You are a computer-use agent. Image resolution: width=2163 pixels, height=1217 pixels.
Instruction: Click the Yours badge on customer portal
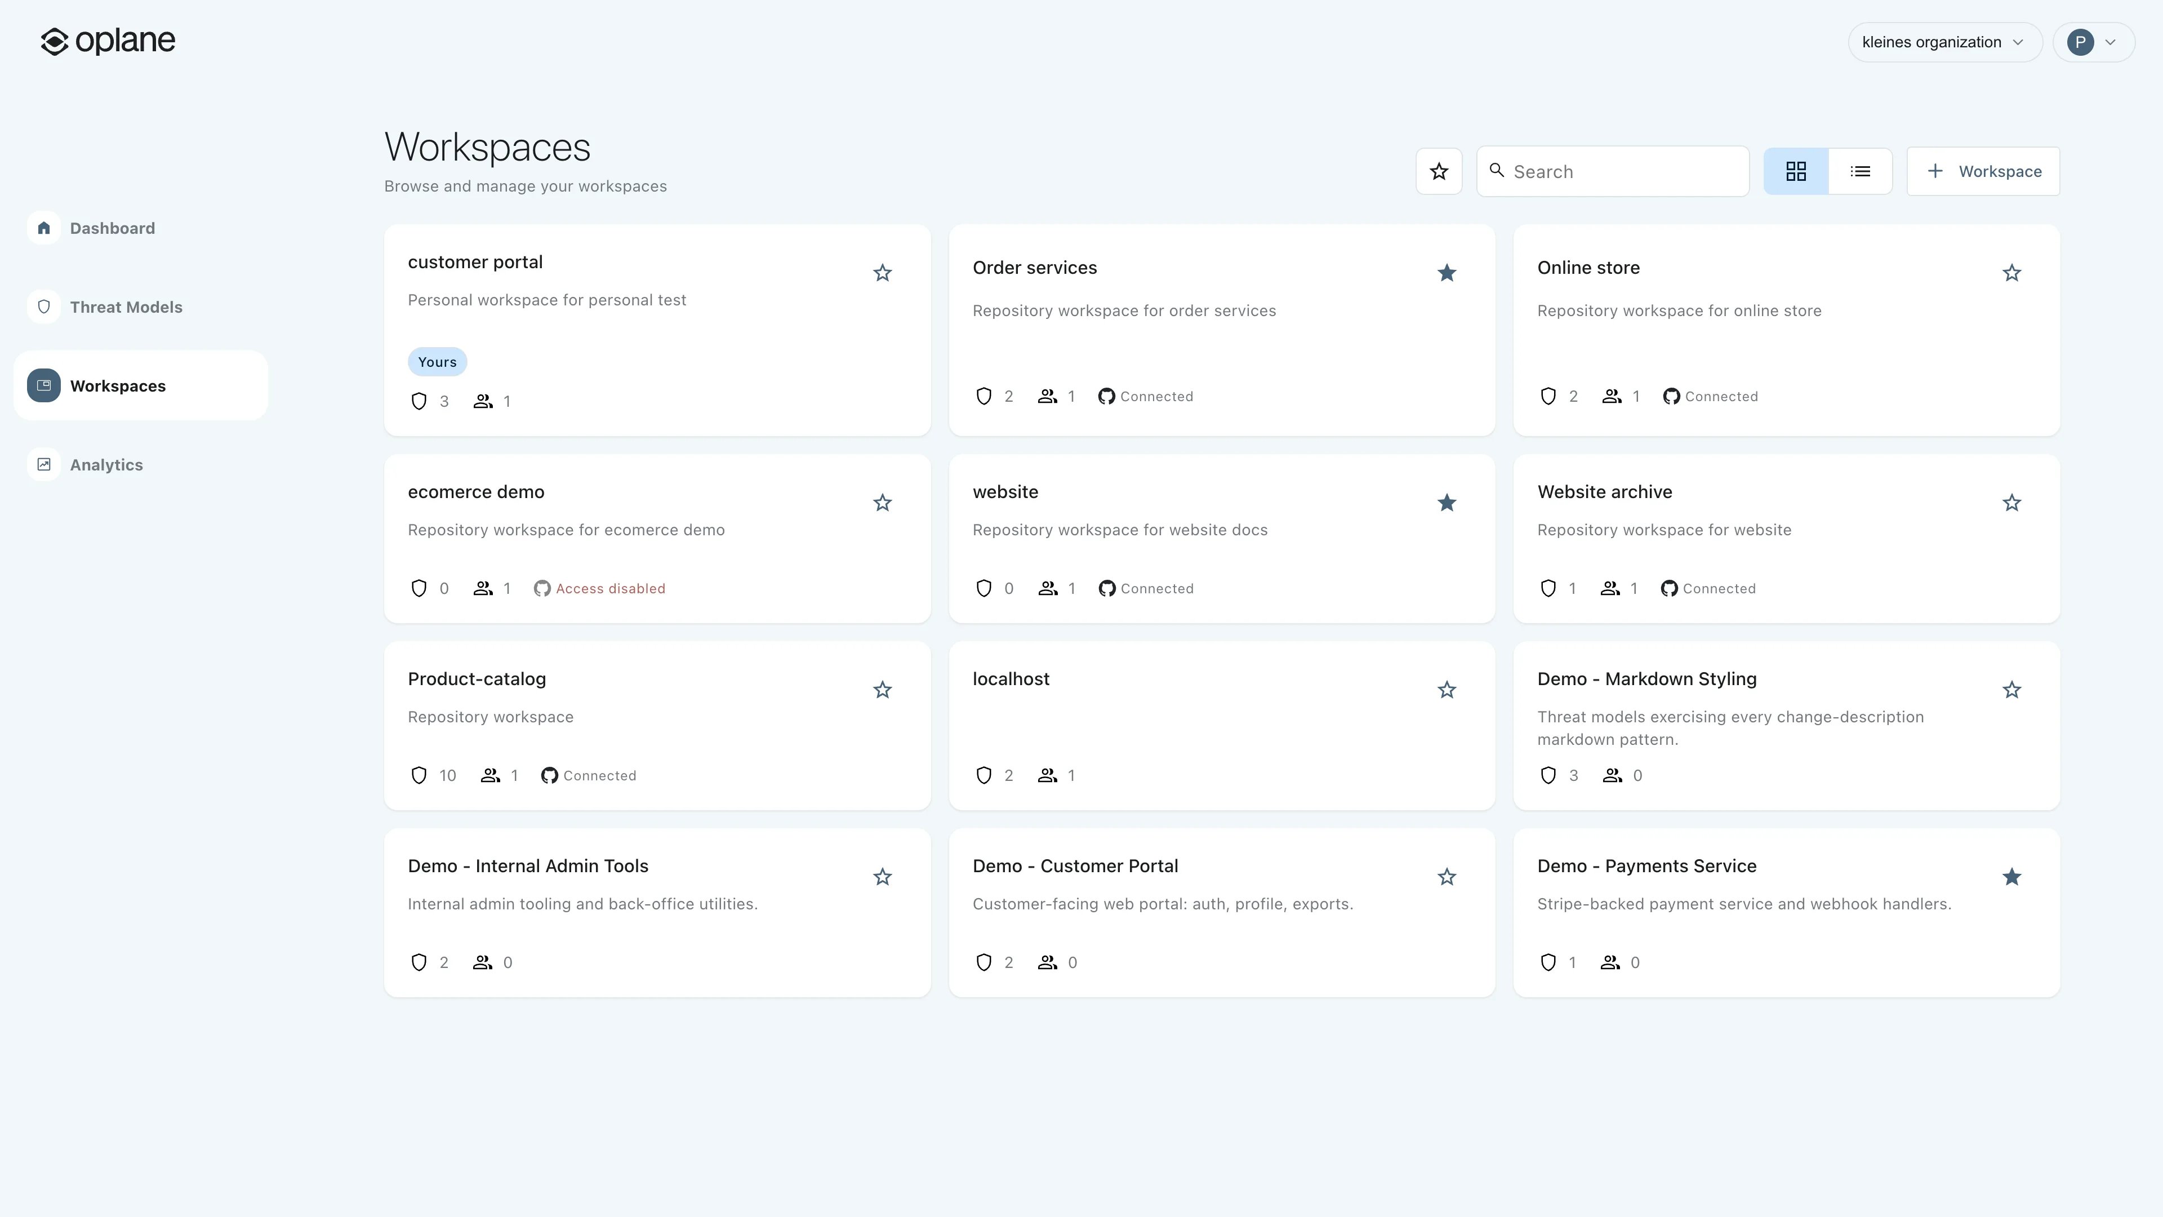(x=438, y=362)
